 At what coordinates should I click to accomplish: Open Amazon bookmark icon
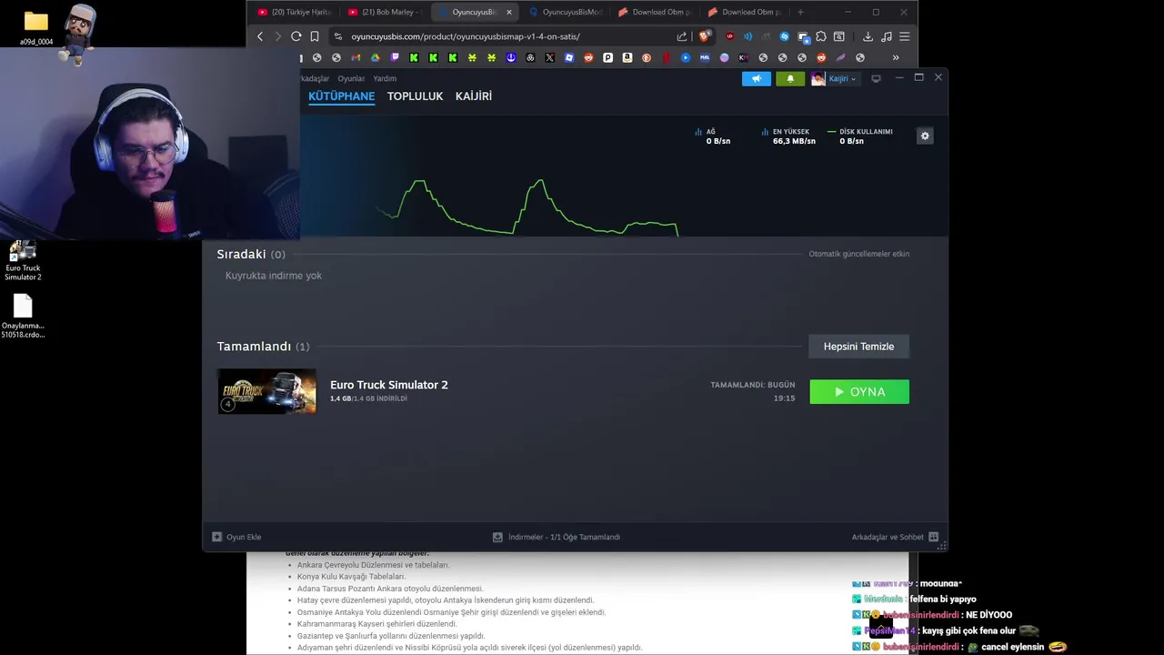(x=627, y=57)
